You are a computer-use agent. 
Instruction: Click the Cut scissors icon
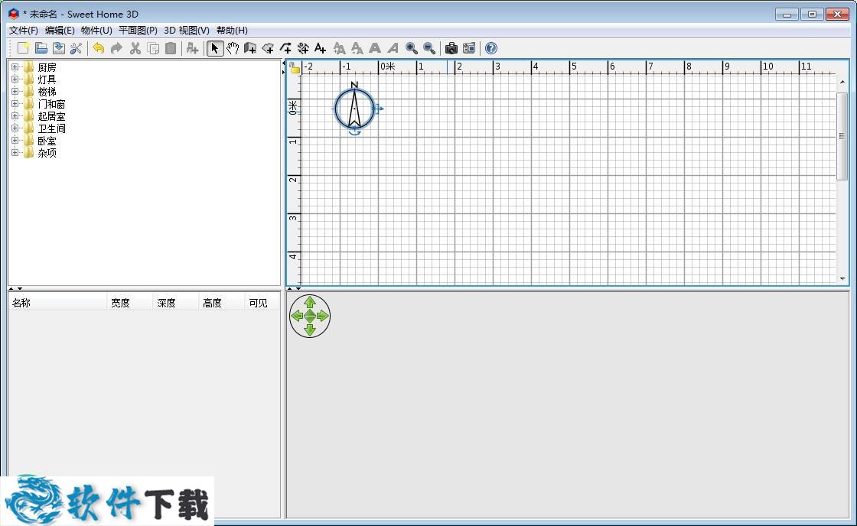(x=135, y=48)
